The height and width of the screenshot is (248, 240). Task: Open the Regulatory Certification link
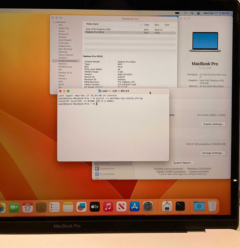coord(199,168)
